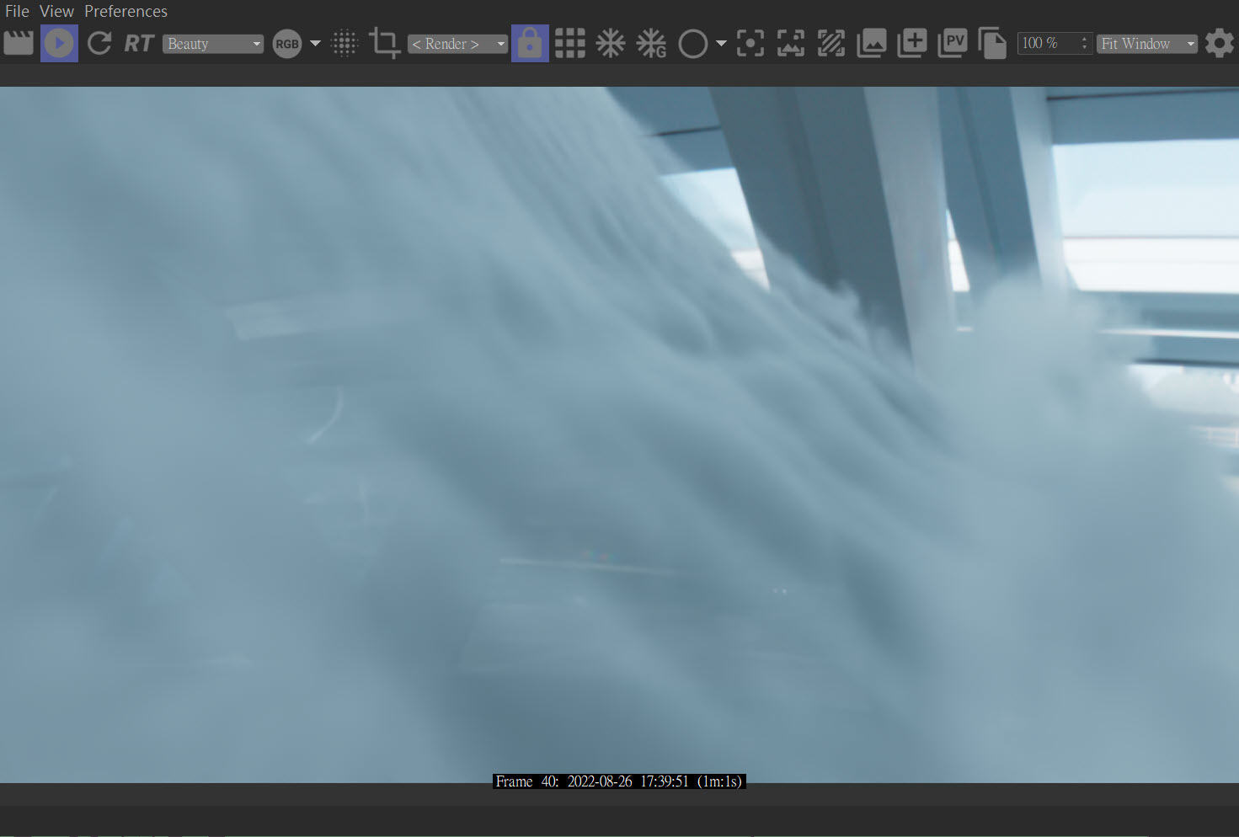Select the crop region tool
This screenshot has width=1239, height=837.
tap(385, 44)
